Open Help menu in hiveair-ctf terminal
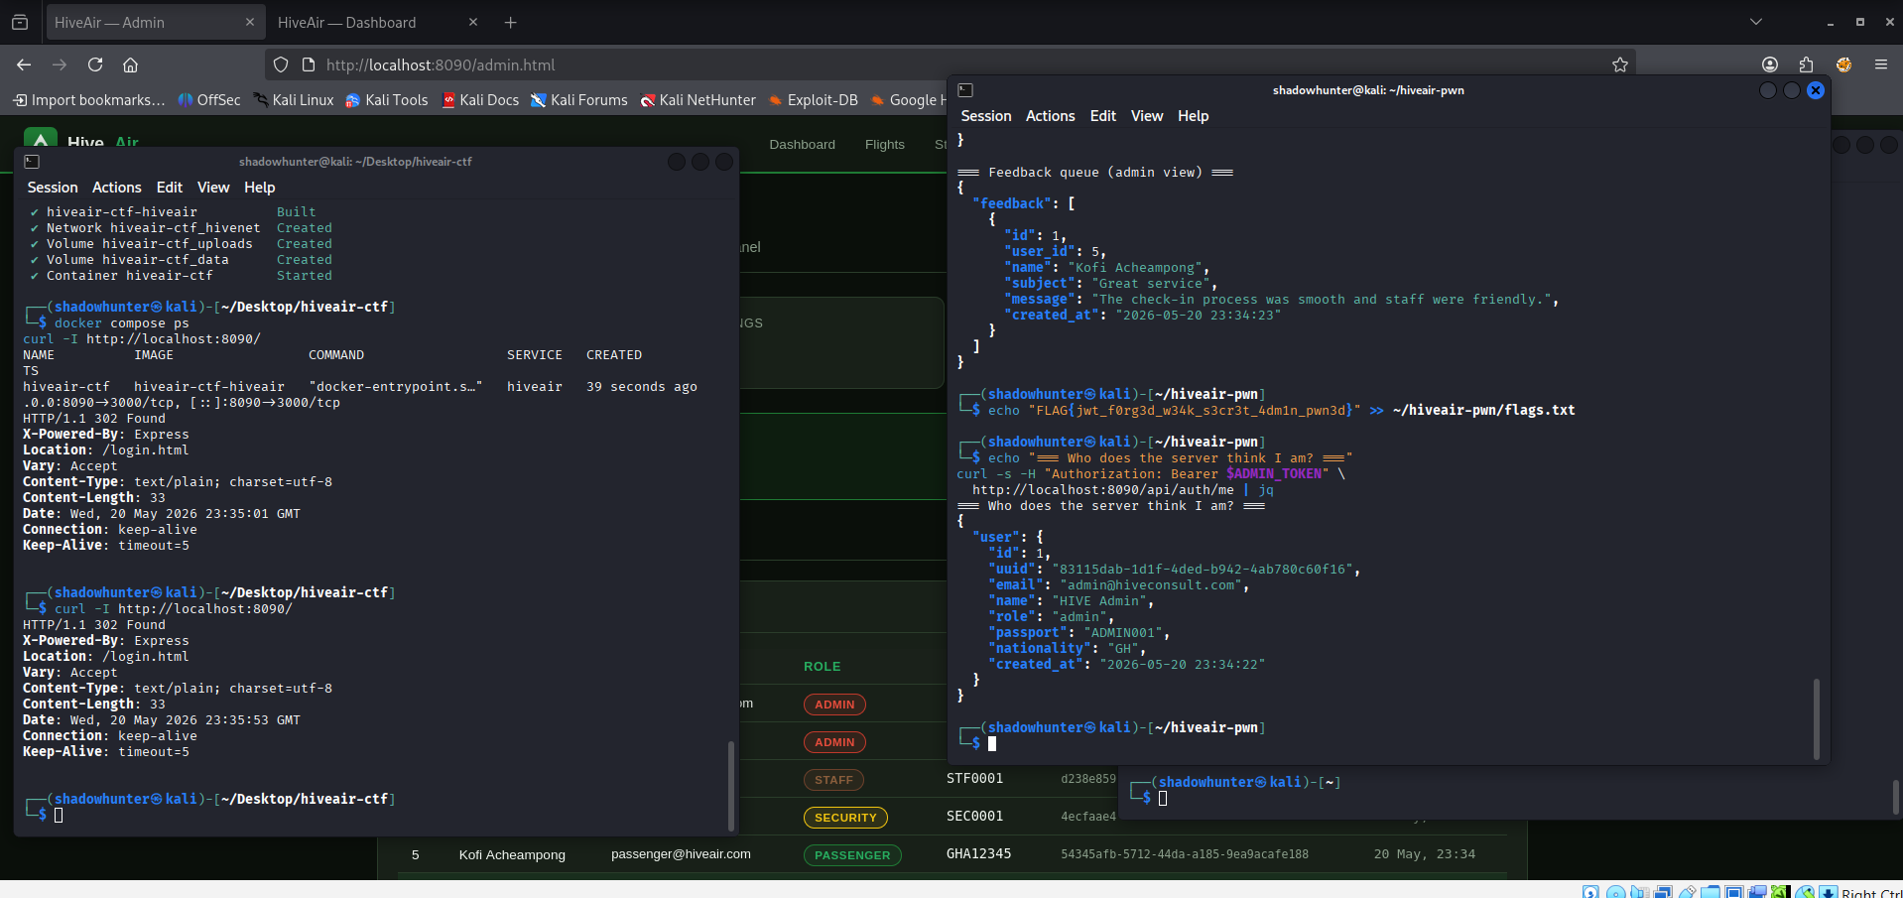1903x898 pixels. pyautogui.click(x=260, y=188)
